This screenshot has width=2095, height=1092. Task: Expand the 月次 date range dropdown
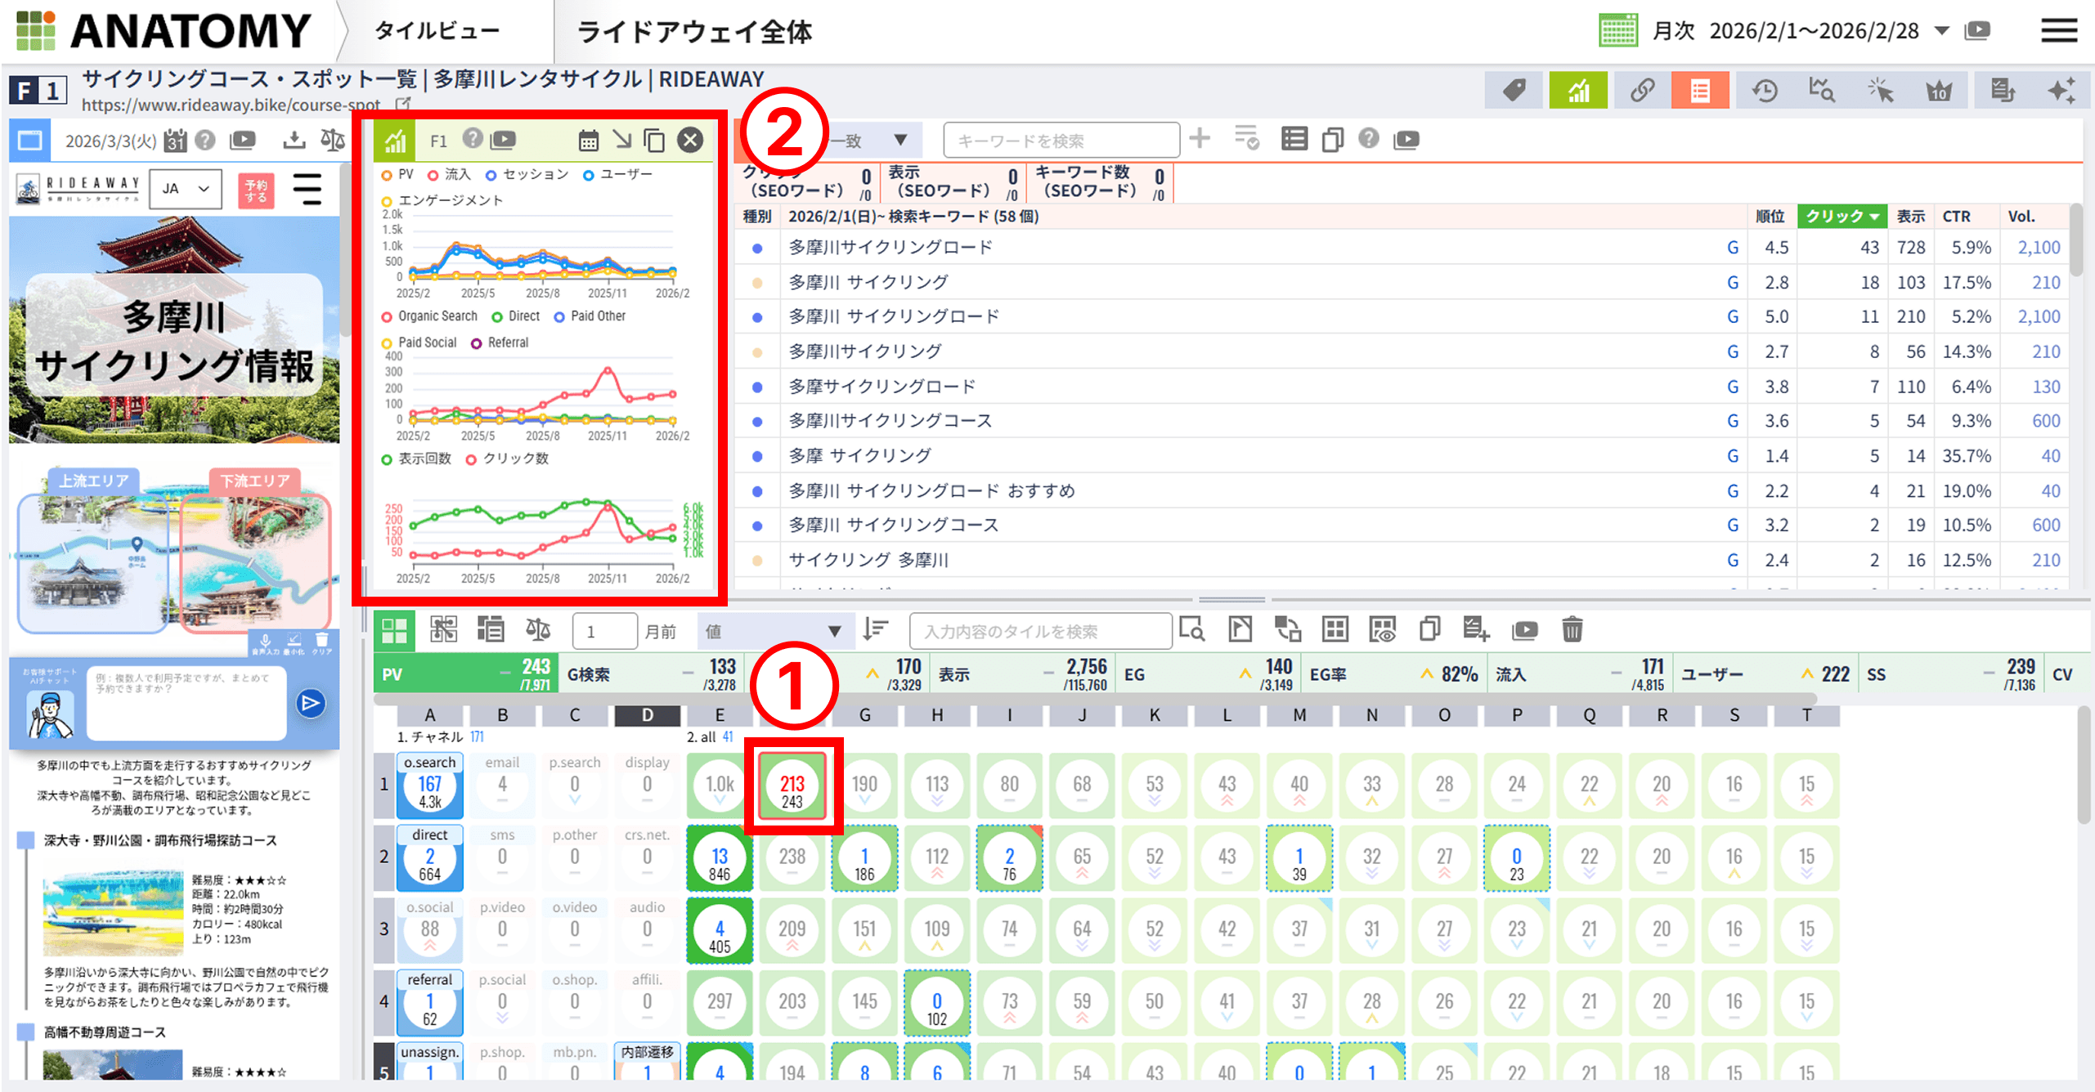1941,31
